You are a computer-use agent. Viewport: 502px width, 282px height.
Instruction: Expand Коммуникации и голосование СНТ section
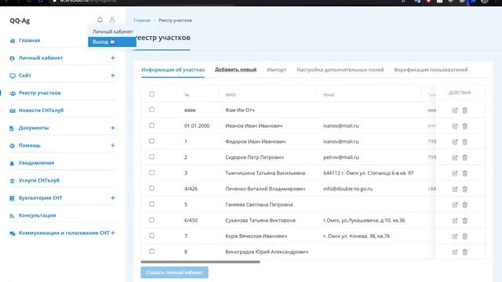(113, 233)
